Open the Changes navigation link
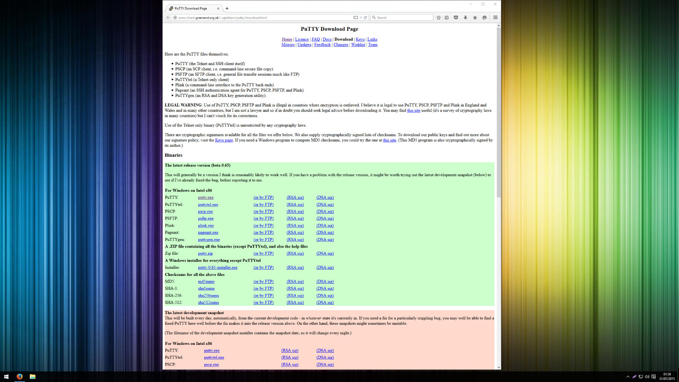The image size is (679, 382). [x=341, y=45]
